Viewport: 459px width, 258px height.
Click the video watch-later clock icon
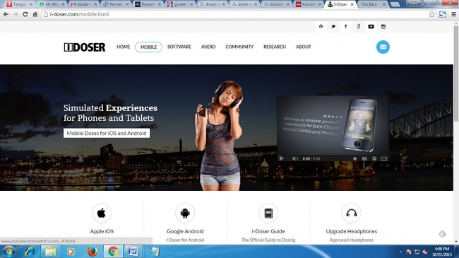[354, 158]
